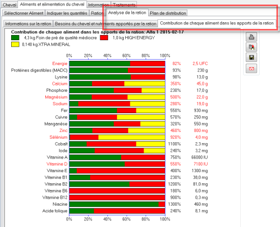The width and height of the screenshot is (280, 227).
Task: Click the Calcium row label
Action: pyautogui.click(x=60, y=84)
